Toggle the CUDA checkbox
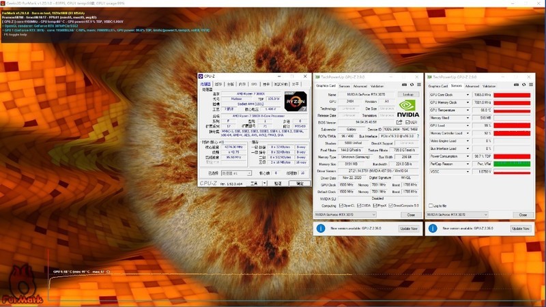Image resolution: width=546 pixels, height=307 pixels. 359,206
